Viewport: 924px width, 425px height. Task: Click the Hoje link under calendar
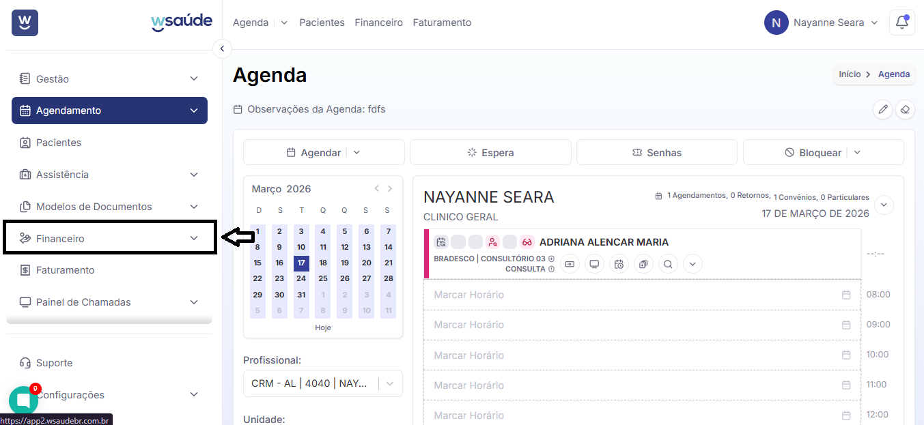tap(323, 327)
